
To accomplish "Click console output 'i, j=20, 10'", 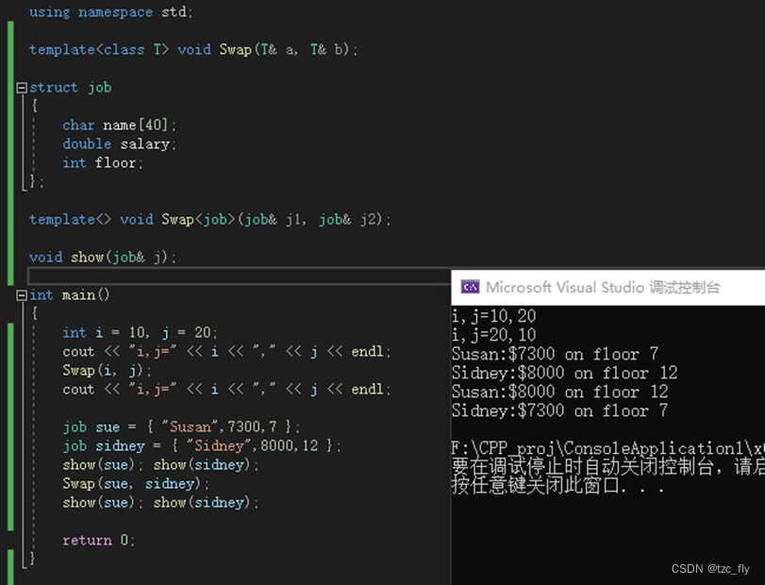I will point(493,335).
